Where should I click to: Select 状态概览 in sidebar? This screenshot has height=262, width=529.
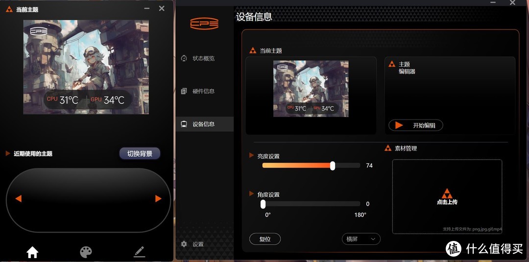point(203,58)
